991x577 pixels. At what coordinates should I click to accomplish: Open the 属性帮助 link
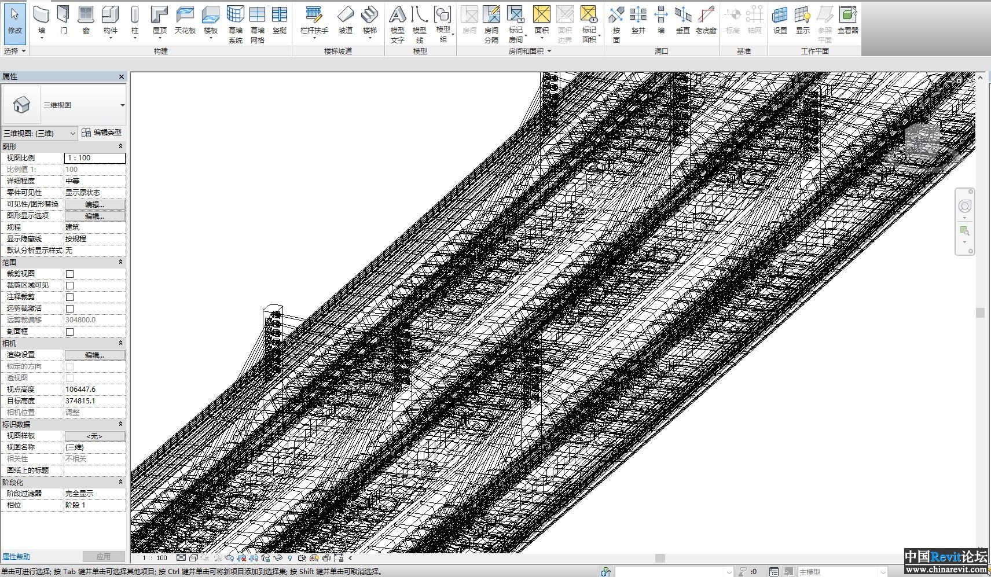coord(16,556)
